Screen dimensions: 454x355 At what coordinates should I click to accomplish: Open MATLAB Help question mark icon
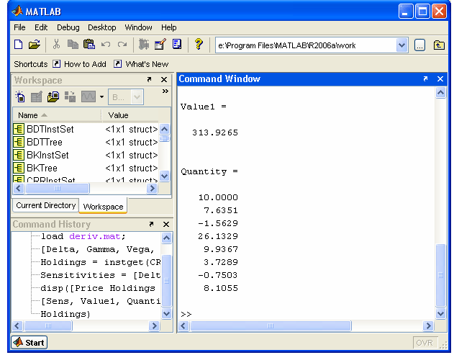coord(199,45)
